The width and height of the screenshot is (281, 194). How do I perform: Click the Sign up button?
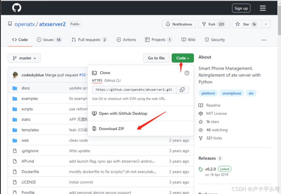pyautogui.click(x=241, y=8)
